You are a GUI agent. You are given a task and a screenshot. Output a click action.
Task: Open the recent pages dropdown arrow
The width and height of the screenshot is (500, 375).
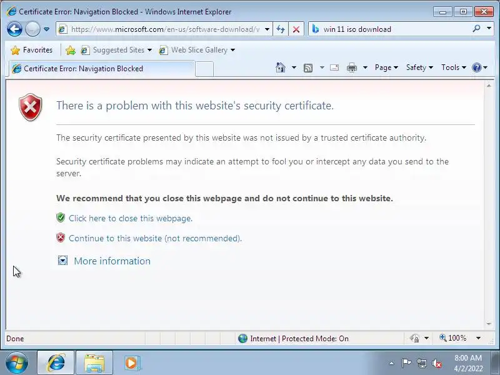click(x=46, y=29)
